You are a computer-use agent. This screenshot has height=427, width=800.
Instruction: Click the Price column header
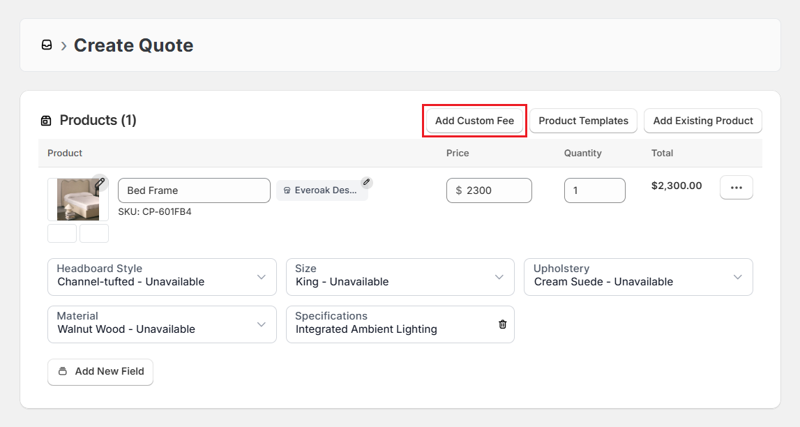458,153
